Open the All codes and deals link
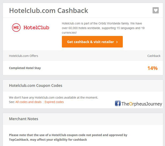This screenshot has width=165, height=146. (x=28, y=102)
